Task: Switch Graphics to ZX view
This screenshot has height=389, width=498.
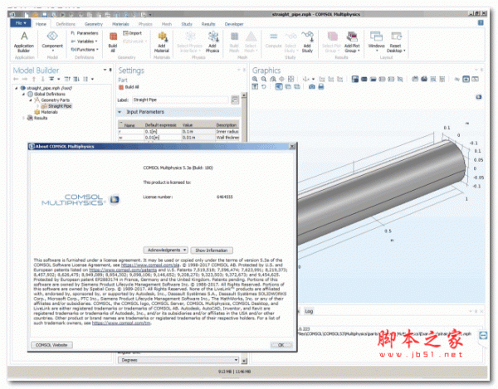Action: 339,79
